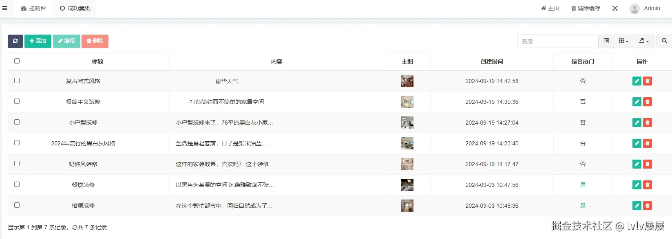This screenshot has height=239, width=672.
Task: Click the Admin avatar icon
Action: coord(634,9)
